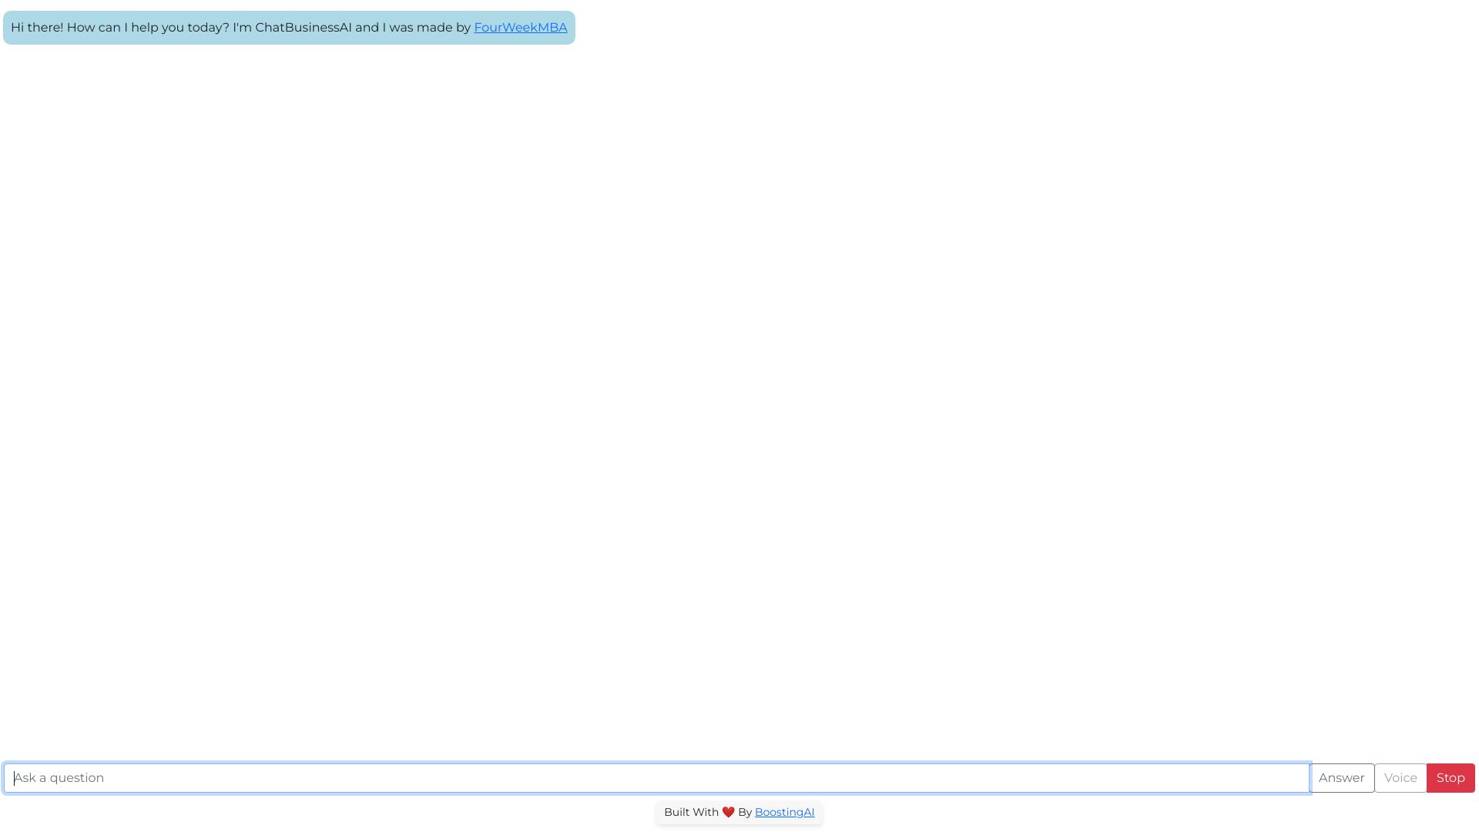1479x832 pixels.
Task: Click the placeholder text Ask a question
Action: (59, 777)
